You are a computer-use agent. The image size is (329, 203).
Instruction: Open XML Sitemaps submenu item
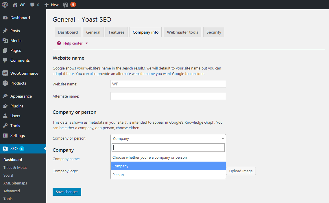tap(15, 183)
